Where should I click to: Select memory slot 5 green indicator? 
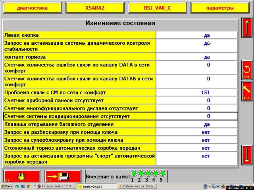point(161,173)
